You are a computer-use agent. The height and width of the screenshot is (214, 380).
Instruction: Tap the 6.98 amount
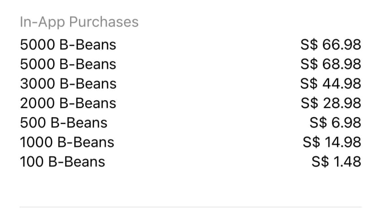[347, 123]
